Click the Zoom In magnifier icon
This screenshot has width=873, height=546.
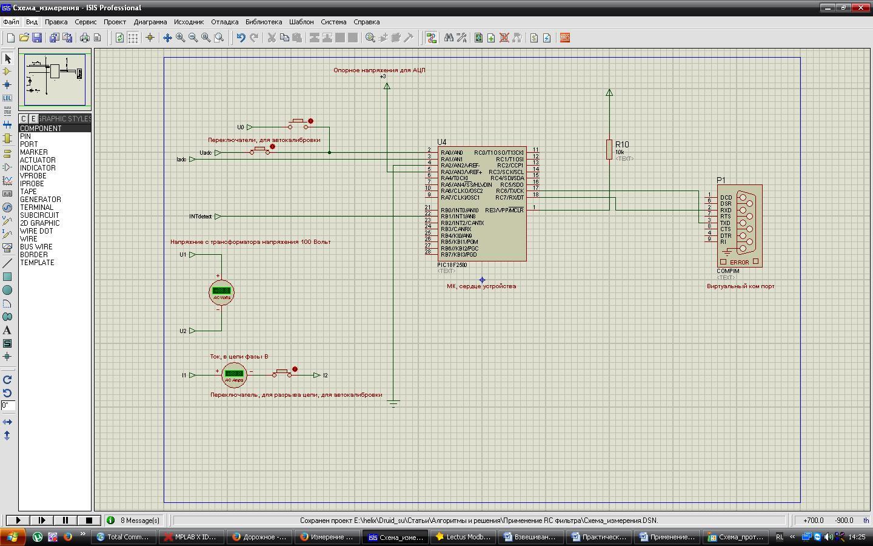pos(180,38)
